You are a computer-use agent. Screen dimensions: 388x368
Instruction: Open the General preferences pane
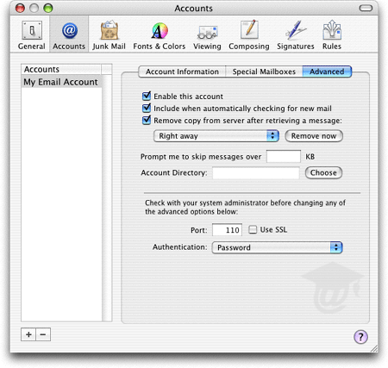32,34
